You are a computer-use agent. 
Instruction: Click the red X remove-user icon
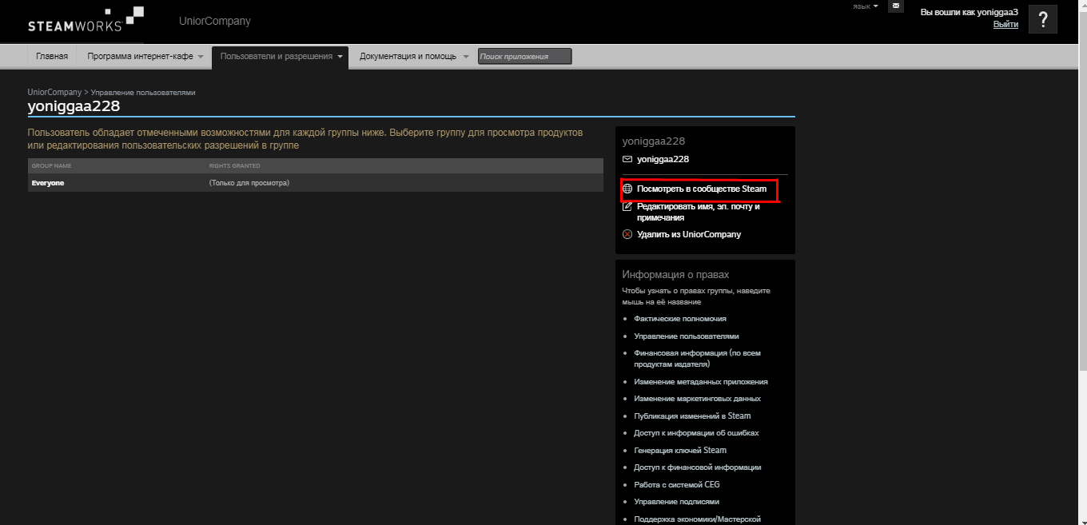coord(627,235)
